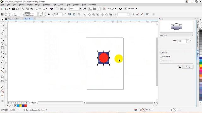The width and height of the screenshot is (202, 113).
Task: Open the Object menu
Action: 30,5
